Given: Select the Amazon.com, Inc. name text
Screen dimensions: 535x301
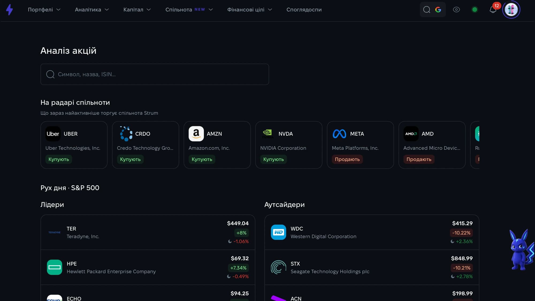Looking at the screenshot, I should coord(209,148).
